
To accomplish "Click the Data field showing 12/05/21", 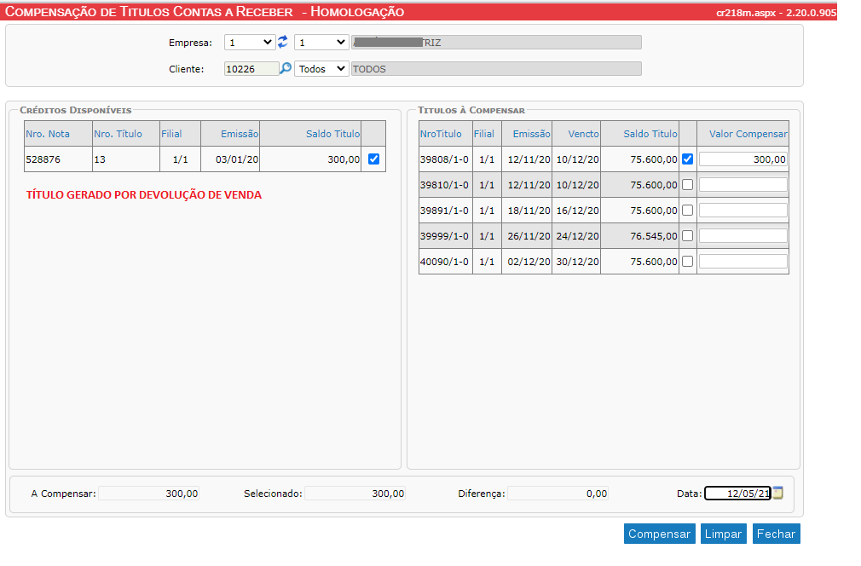I will pyautogui.click(x=738, y=494).
